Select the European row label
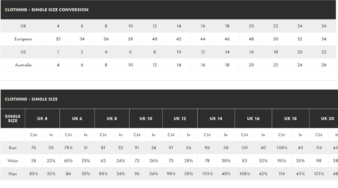Viewport: 338px width, 188px height. (x=23, y=39)
